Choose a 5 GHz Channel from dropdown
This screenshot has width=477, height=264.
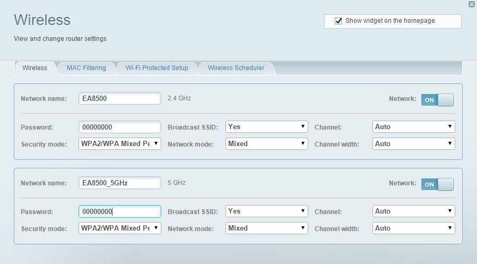click(x=414, y=211)
